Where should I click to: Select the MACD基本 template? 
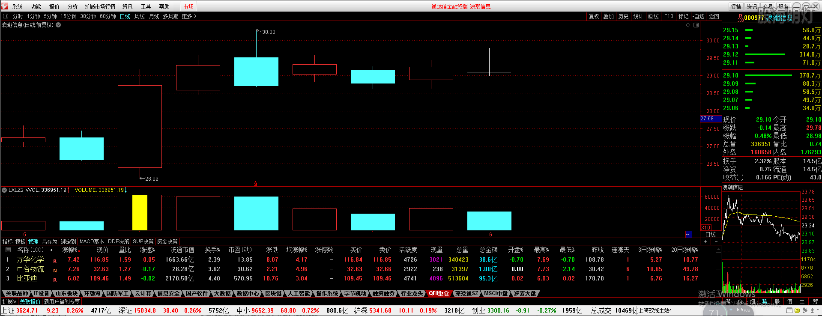(x=92, y=241)
